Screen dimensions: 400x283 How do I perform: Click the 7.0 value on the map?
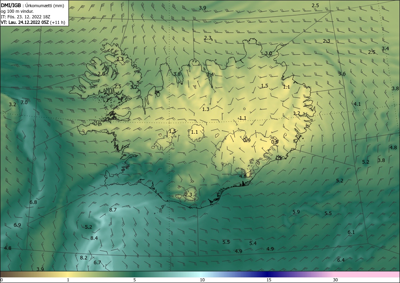click(24, 103)
